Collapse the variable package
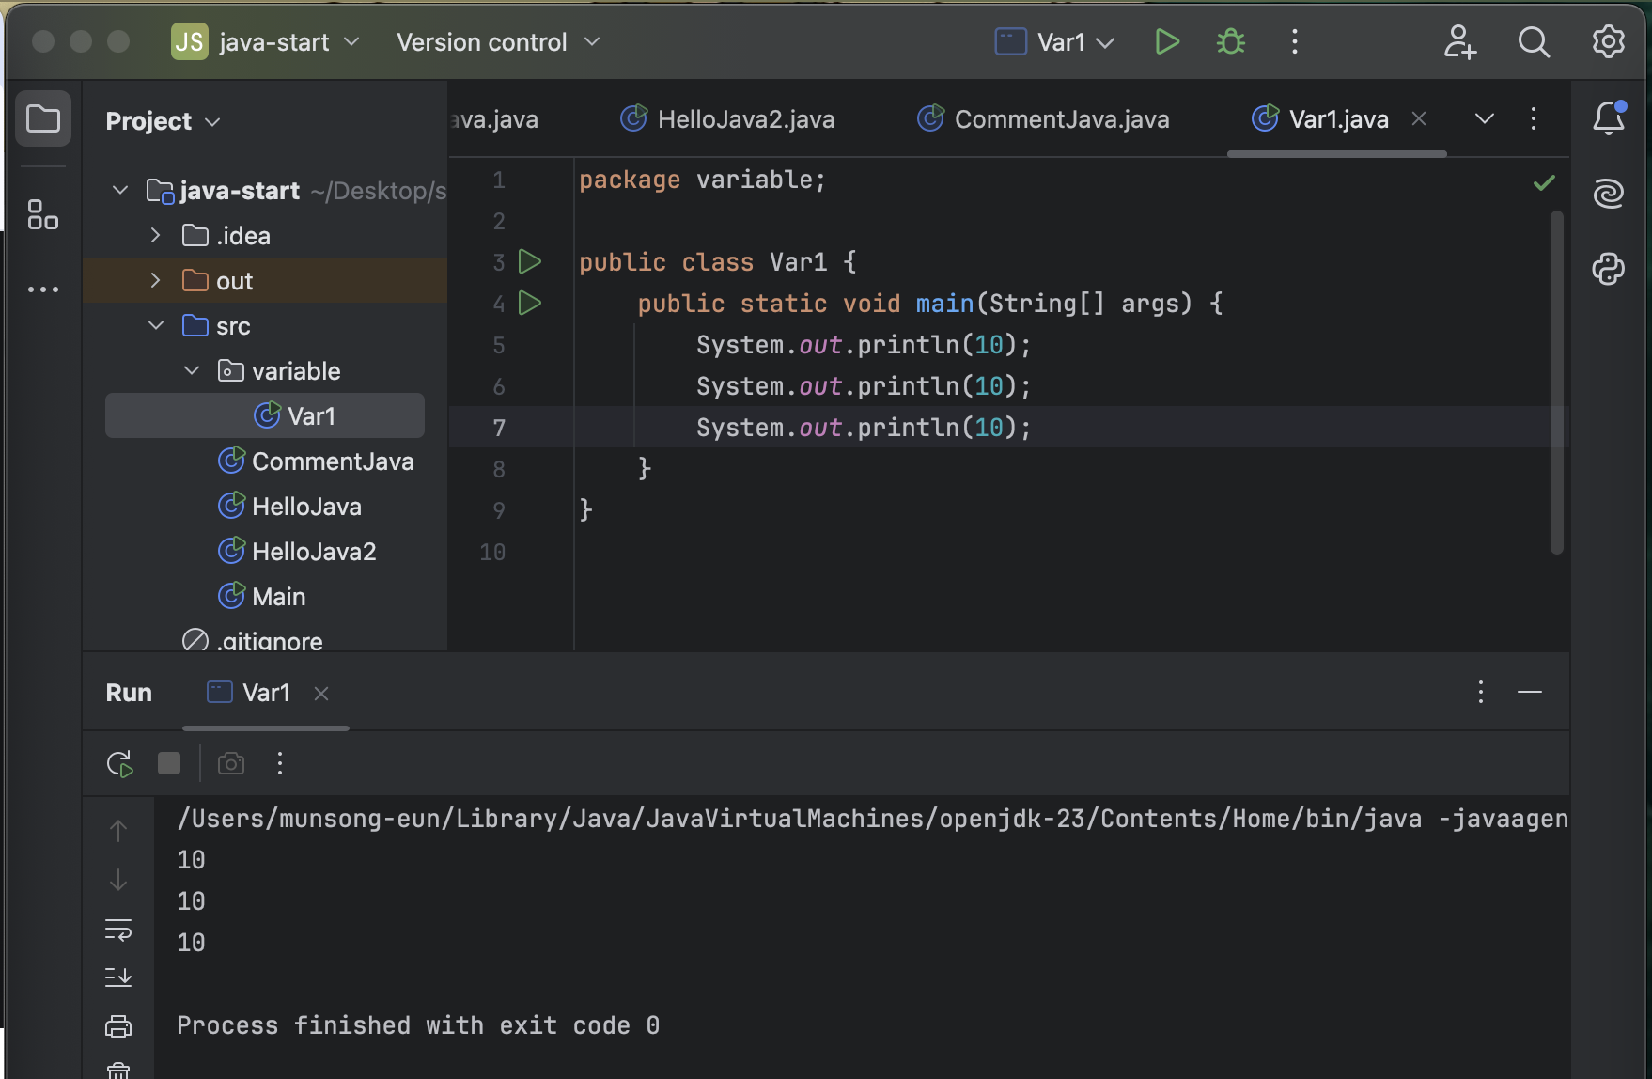The image size is (1652, 1079). click(192, 371)
